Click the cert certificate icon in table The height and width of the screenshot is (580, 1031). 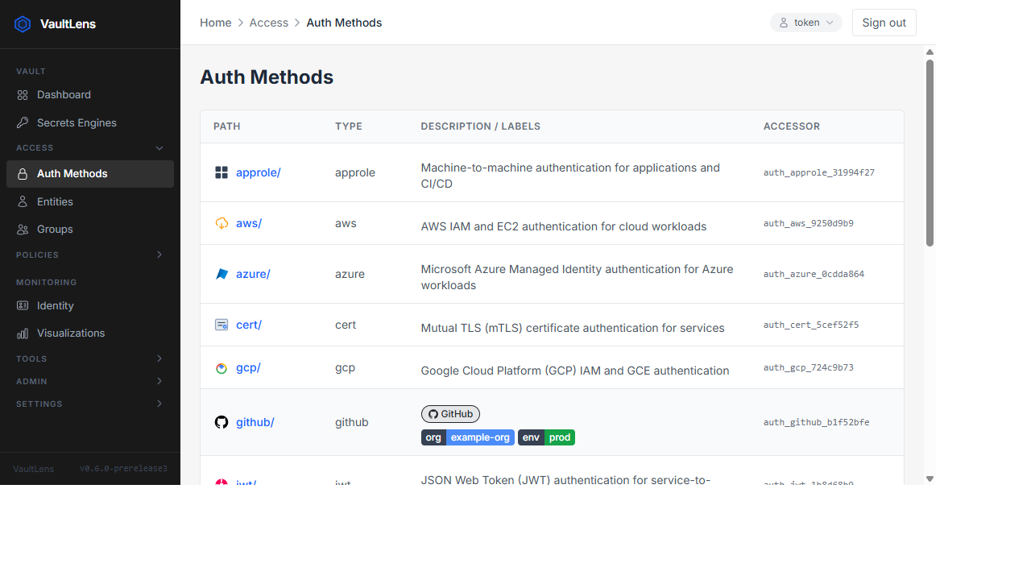(x=222, y=325)
